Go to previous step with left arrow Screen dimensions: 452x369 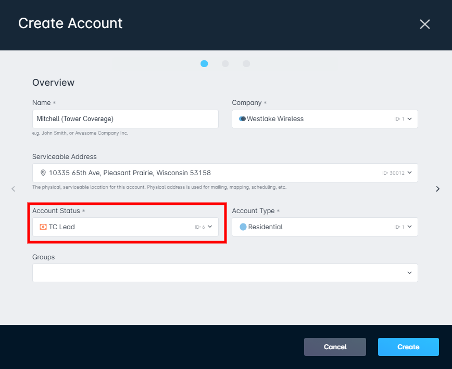coord(13,189)
